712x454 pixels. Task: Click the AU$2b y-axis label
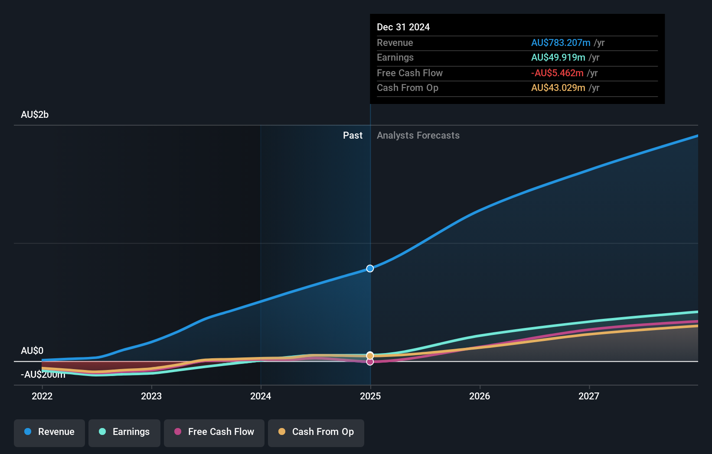tap(35, 115)
